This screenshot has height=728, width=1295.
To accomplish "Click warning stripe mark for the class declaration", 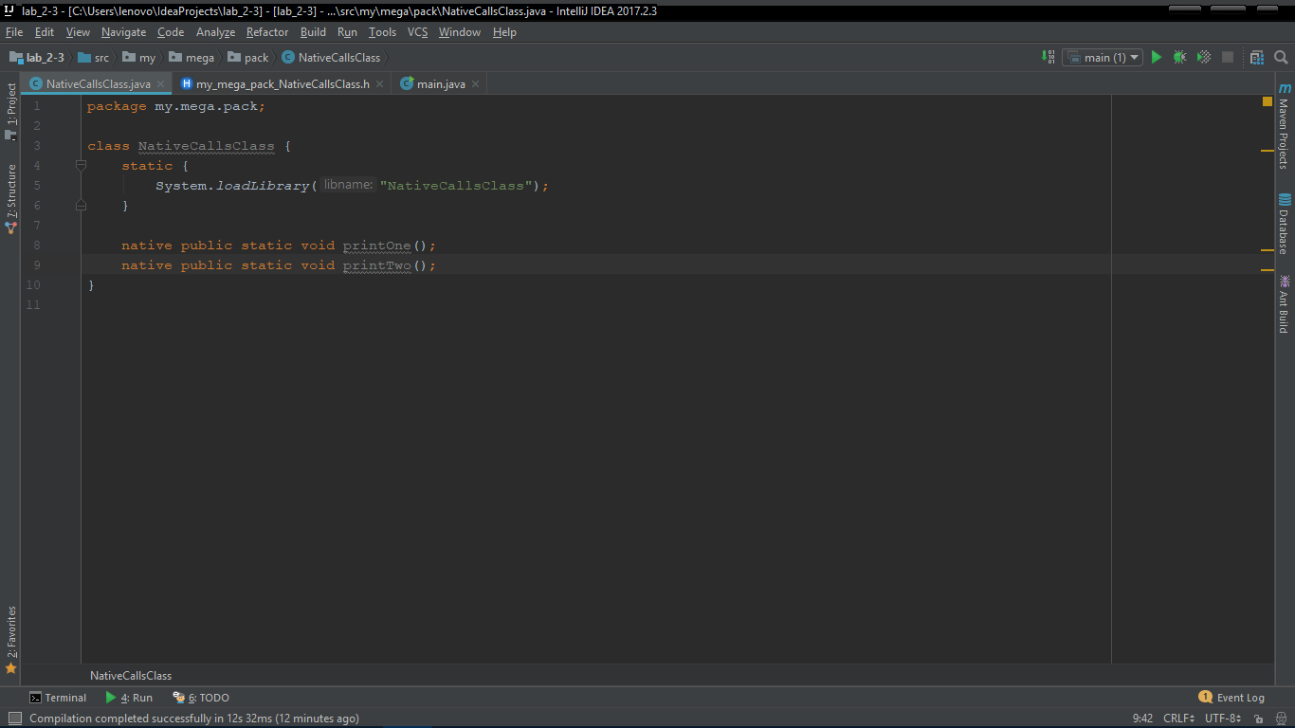I will (1268, 151).
